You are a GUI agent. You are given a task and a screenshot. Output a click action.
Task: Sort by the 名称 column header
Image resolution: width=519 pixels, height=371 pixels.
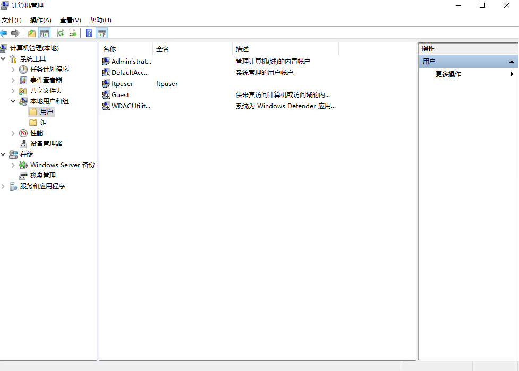click(126, 49)
